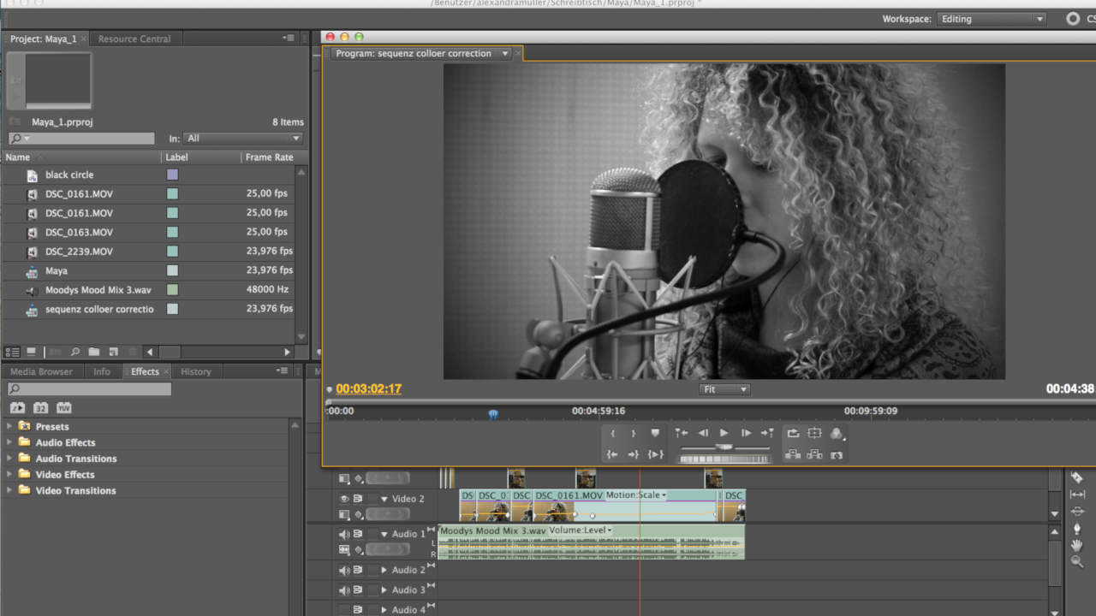Screen dimensions: 1096x616
Task: Open the Fit zoom level dropdown
Action: tap(724, 389)
